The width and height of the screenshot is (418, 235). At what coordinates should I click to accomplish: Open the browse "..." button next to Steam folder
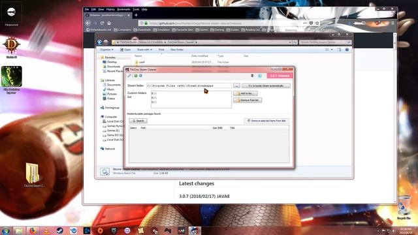click(x=236, y=86)
